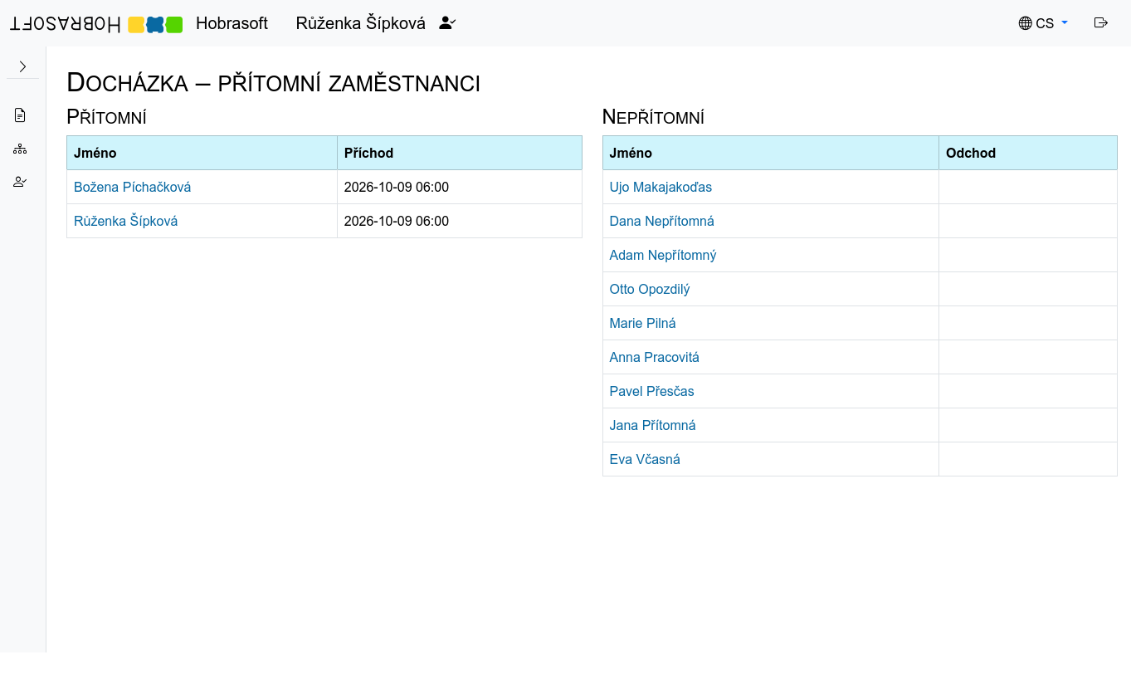Click Růženka Šípková's arrival time cell
Screen dimensions: 1131x689
(x=460, y=221)
